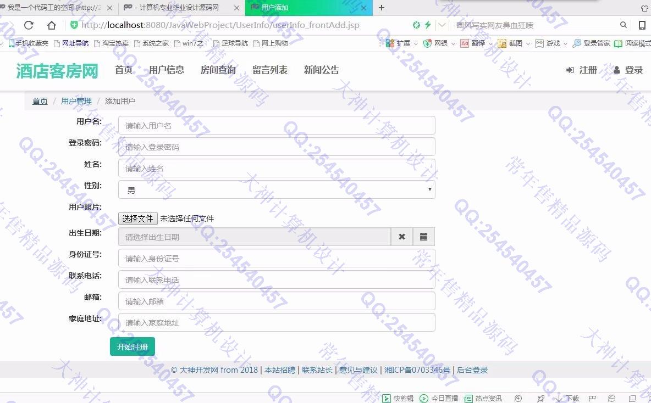Open the 扩展 extensions icon
The height and width of the screenshot is (403, 651).
click(390, 43)
